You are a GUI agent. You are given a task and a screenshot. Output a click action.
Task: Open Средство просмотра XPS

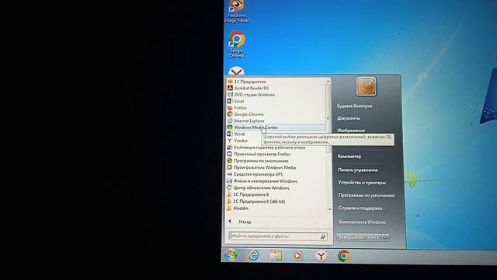pyautogui.click(x=255, y=174)
